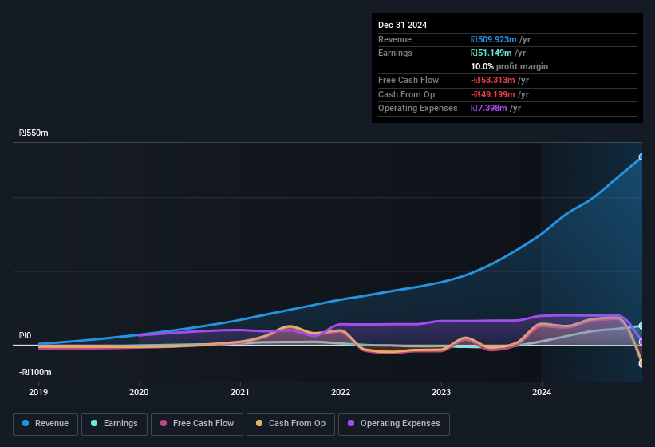Click the Operating Expenses label in tooltip
Viewport: 655px width, 447px height.
418,109
